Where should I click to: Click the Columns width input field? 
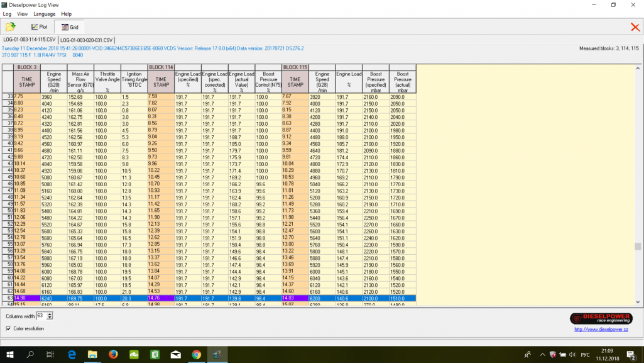click(x=41, y=316)
